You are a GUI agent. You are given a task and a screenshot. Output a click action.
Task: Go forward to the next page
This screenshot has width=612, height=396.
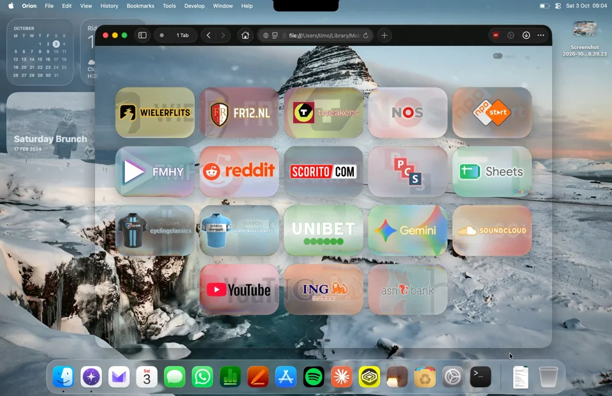click(223, 35)
